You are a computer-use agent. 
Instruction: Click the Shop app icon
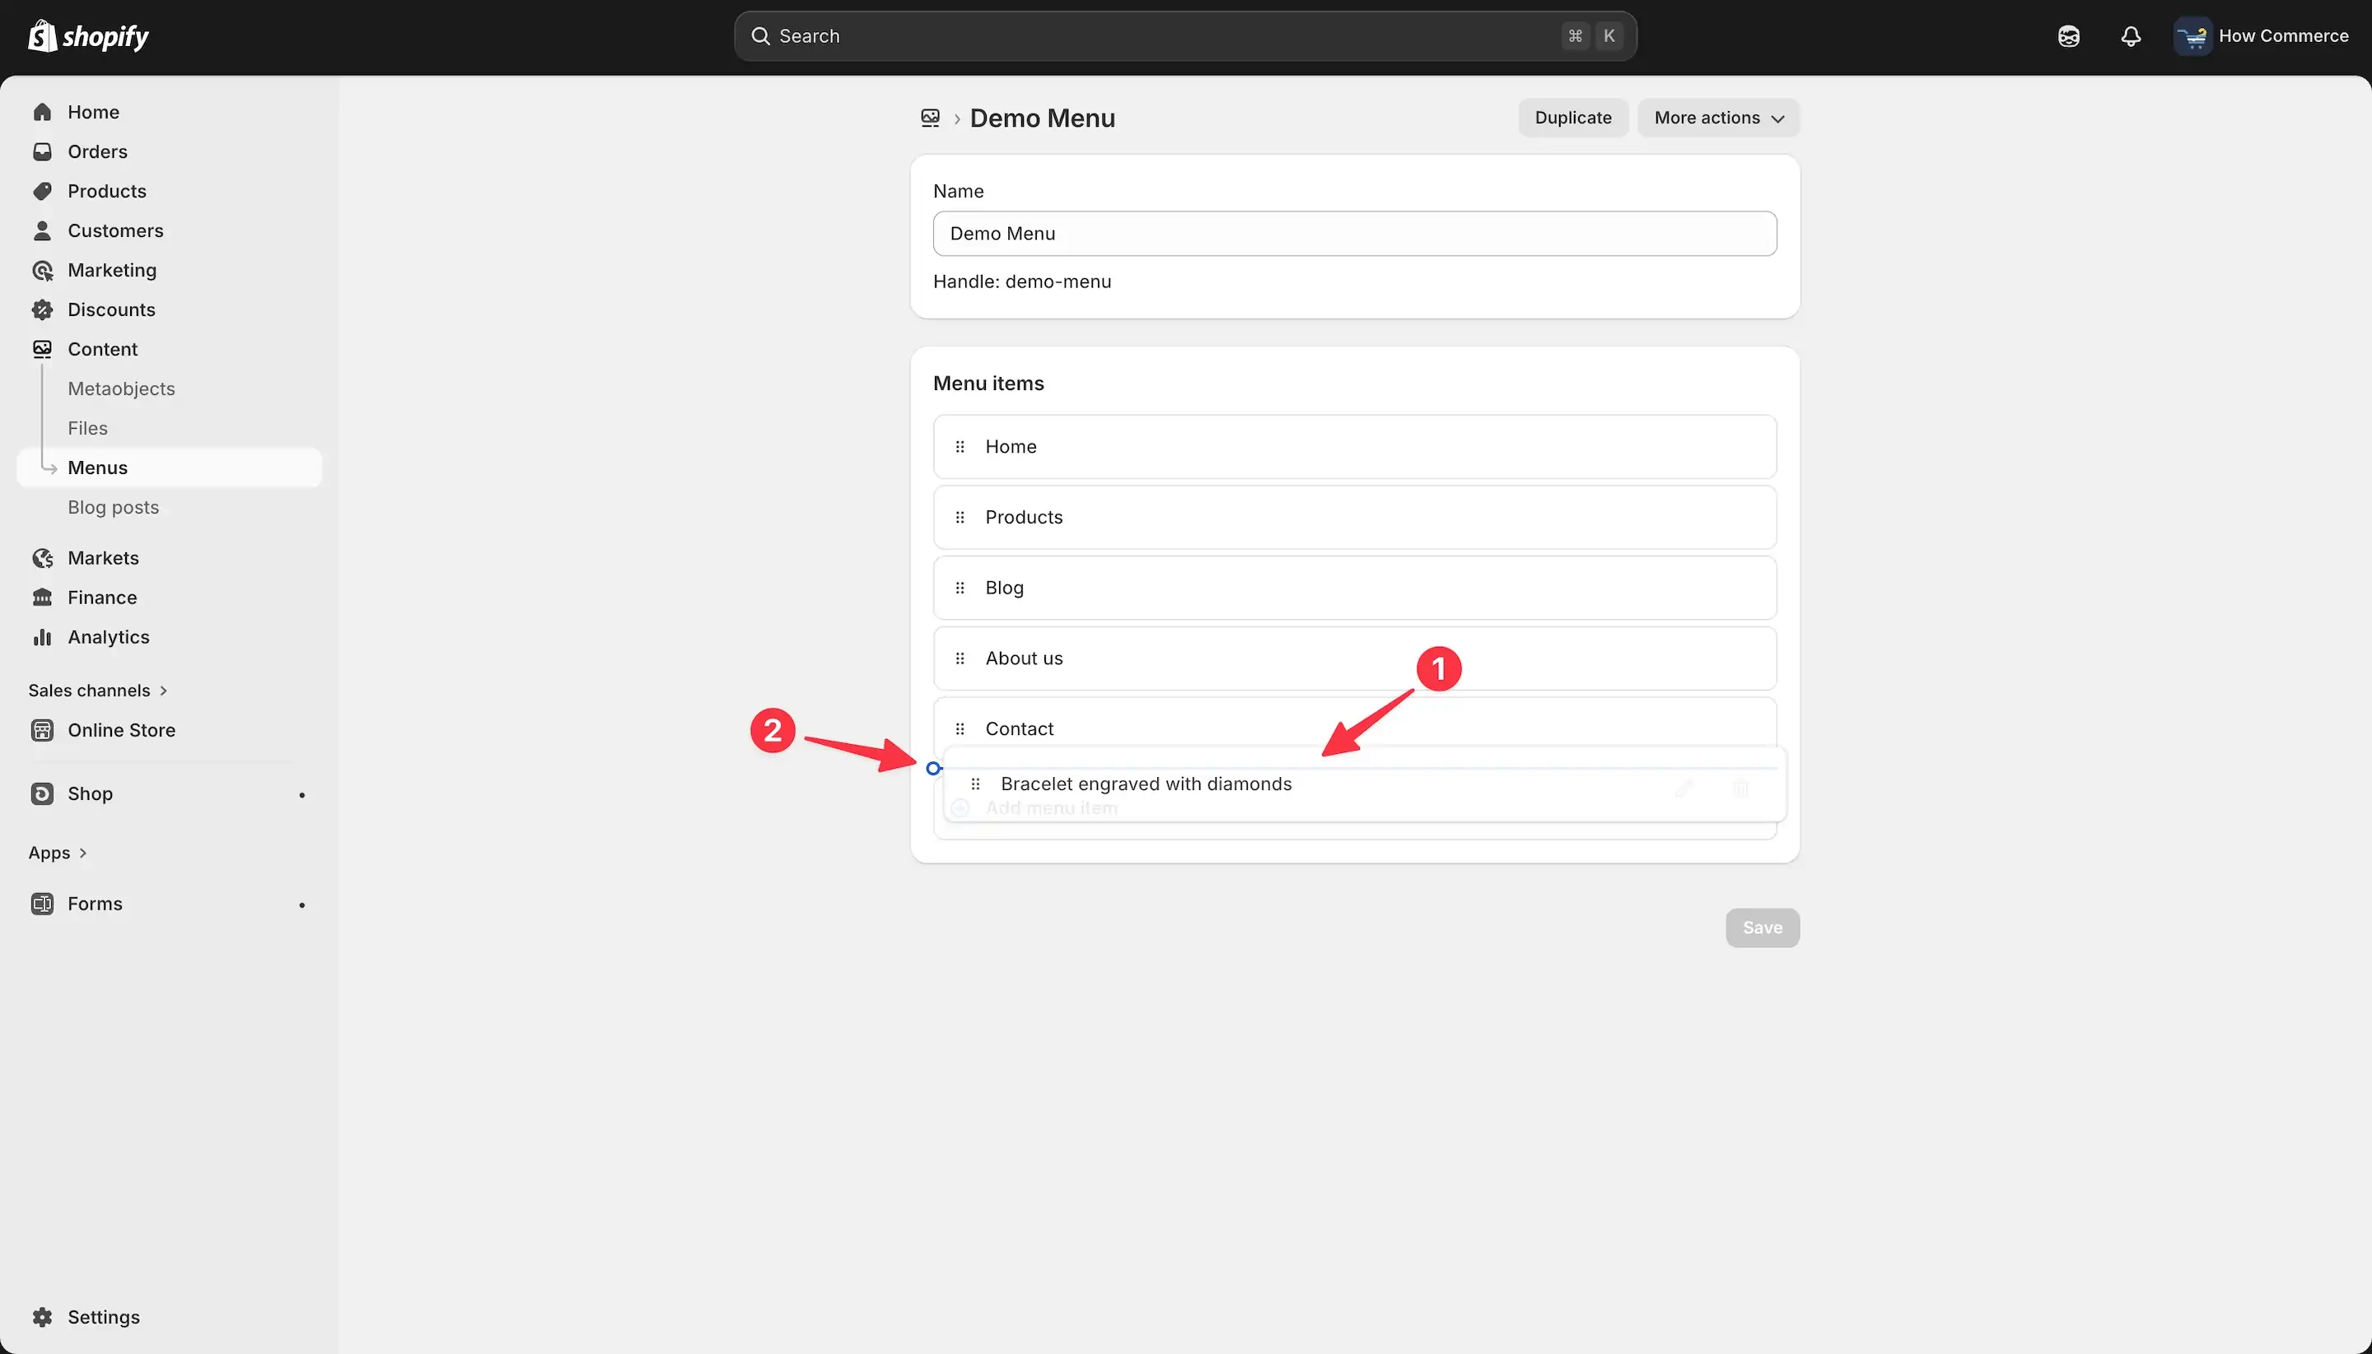pos(42,793)
